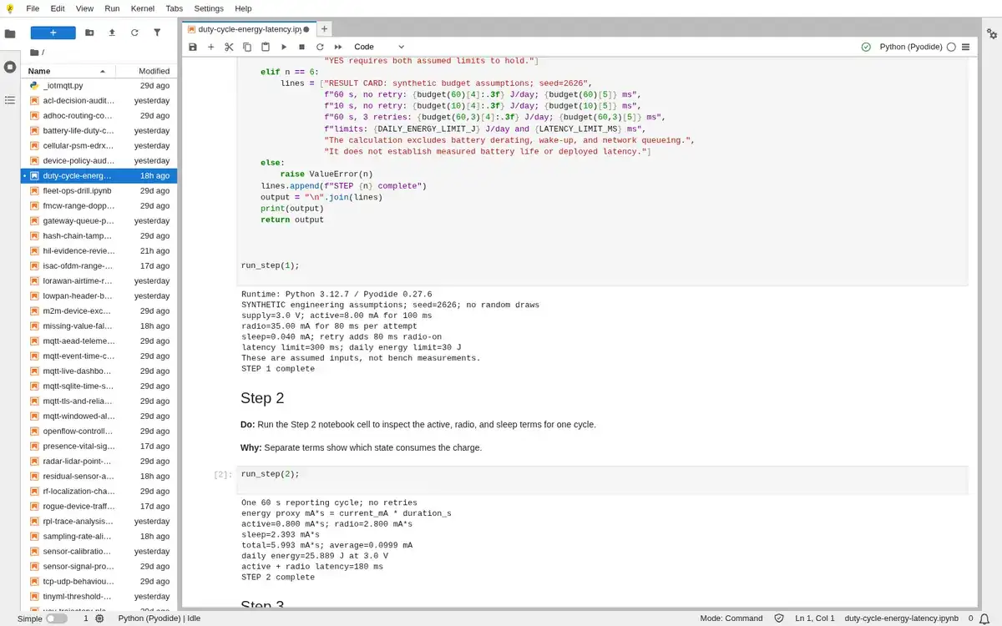This screenshot has width=1002, height=626.
Task: Select adhoc-routing-co notebook file
Action: 98,116
